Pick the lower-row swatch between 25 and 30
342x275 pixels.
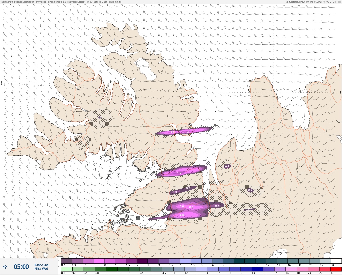pyautogui.click(x=325, y=269)
